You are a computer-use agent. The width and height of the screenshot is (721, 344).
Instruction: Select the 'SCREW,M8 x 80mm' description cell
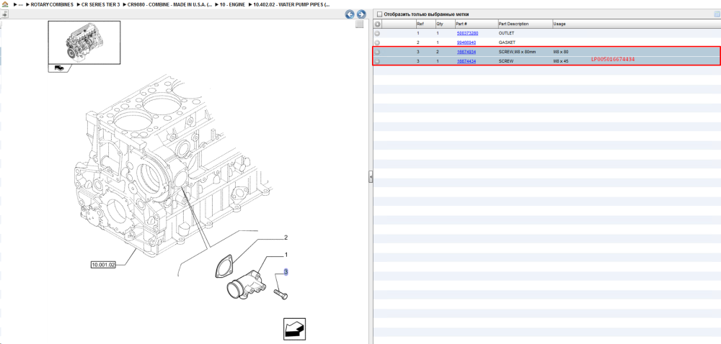coord(517,52)
